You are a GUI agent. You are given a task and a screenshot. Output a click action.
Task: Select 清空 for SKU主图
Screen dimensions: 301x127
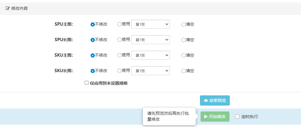point(184,55)
